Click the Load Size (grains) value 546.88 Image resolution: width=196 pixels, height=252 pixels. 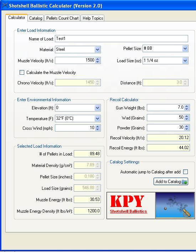(87, 188)
